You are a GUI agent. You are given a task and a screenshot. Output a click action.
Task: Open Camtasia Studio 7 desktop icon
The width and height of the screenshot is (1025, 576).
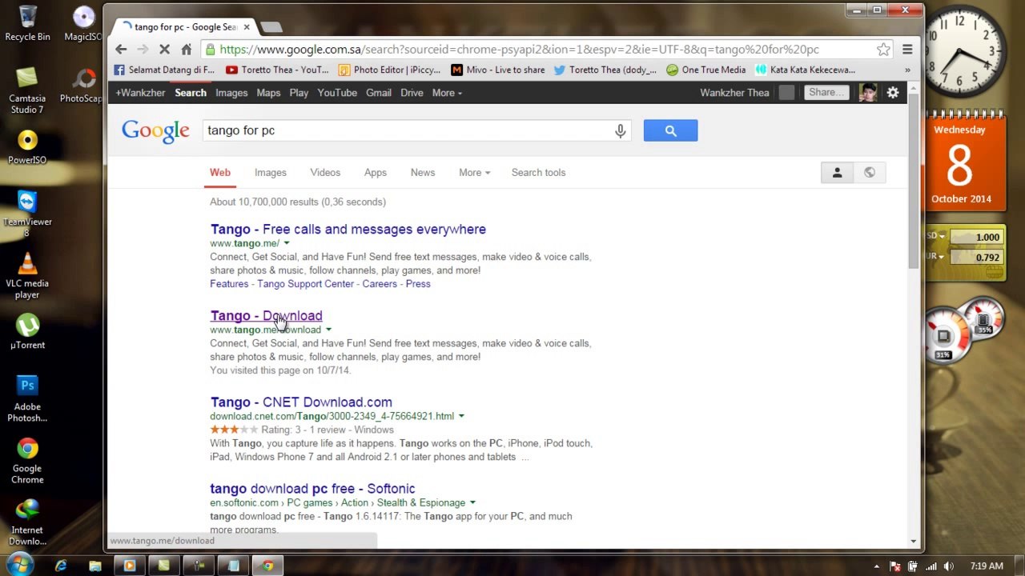pos(26,90)
